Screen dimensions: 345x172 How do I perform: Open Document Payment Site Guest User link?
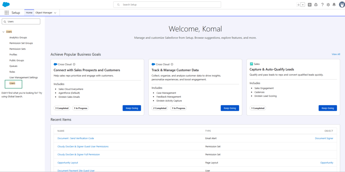pyautogui.click(x=76, y=170)
